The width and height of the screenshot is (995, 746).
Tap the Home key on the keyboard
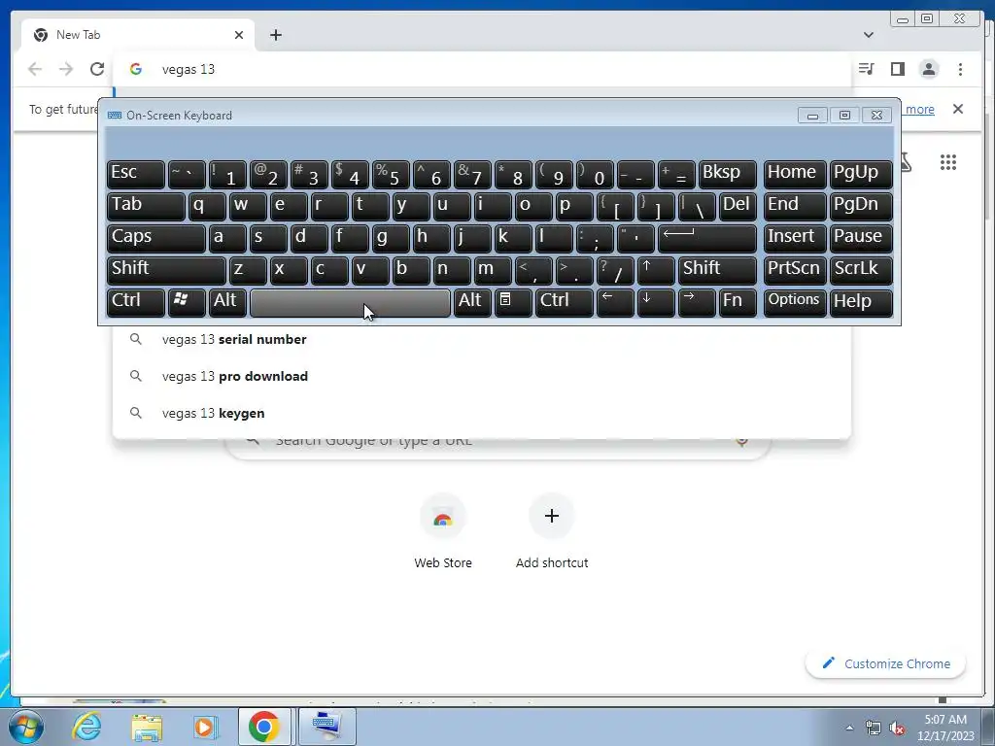[795, 174]
